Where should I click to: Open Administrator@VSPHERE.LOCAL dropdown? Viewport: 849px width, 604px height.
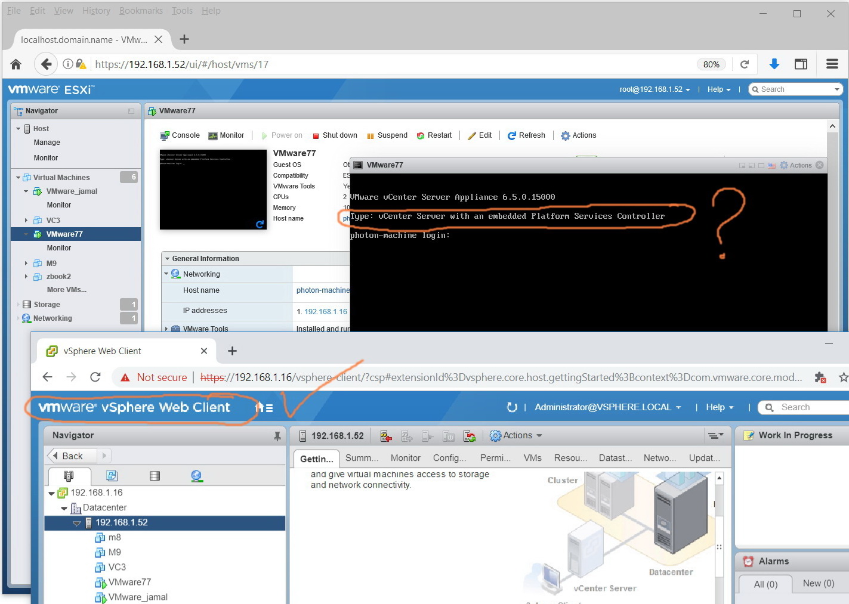608,407
